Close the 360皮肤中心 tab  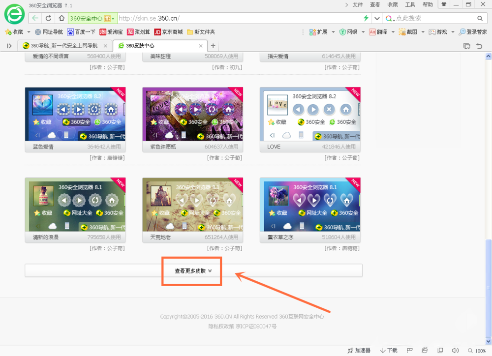click(x=201, y=46)
